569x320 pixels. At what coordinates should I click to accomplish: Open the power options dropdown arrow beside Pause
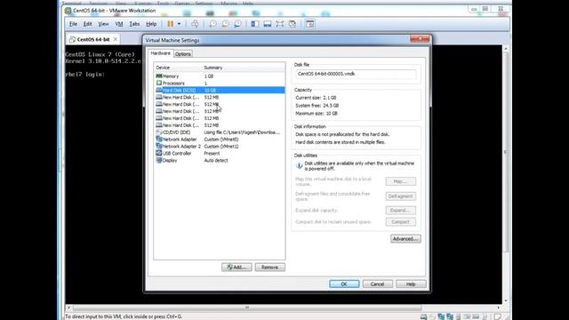point(179,24)
